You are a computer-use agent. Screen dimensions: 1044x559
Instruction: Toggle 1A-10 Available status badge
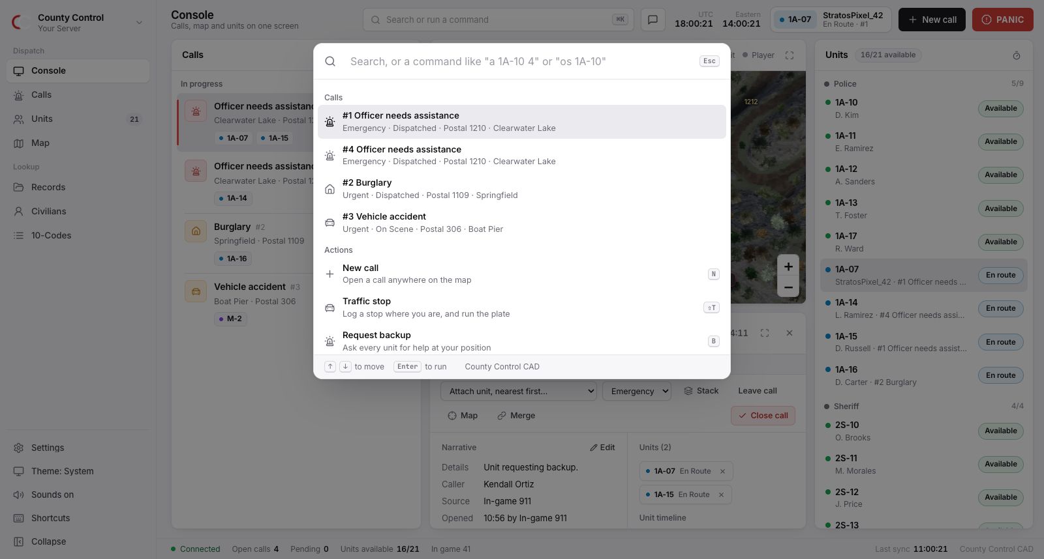pos(1001,108)
